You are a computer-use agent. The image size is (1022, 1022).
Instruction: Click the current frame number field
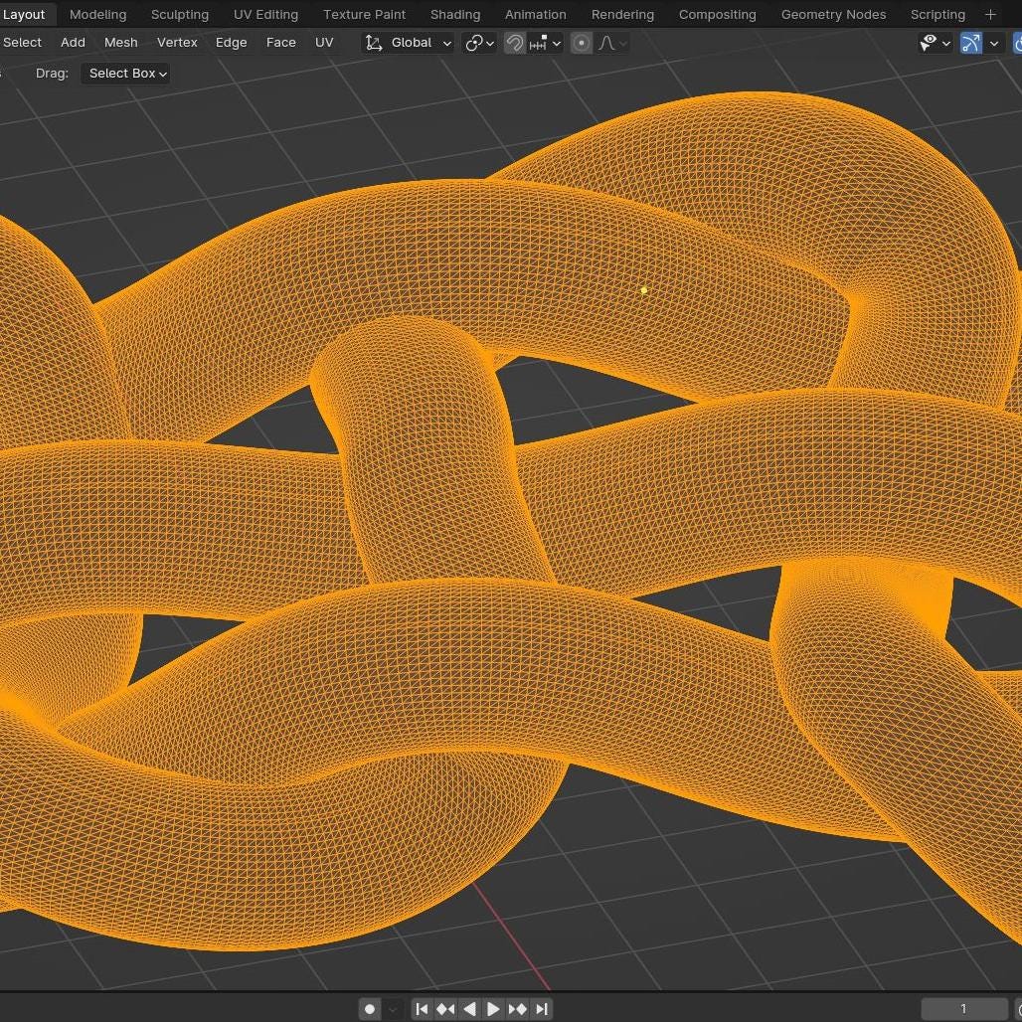click(963, 1009)
